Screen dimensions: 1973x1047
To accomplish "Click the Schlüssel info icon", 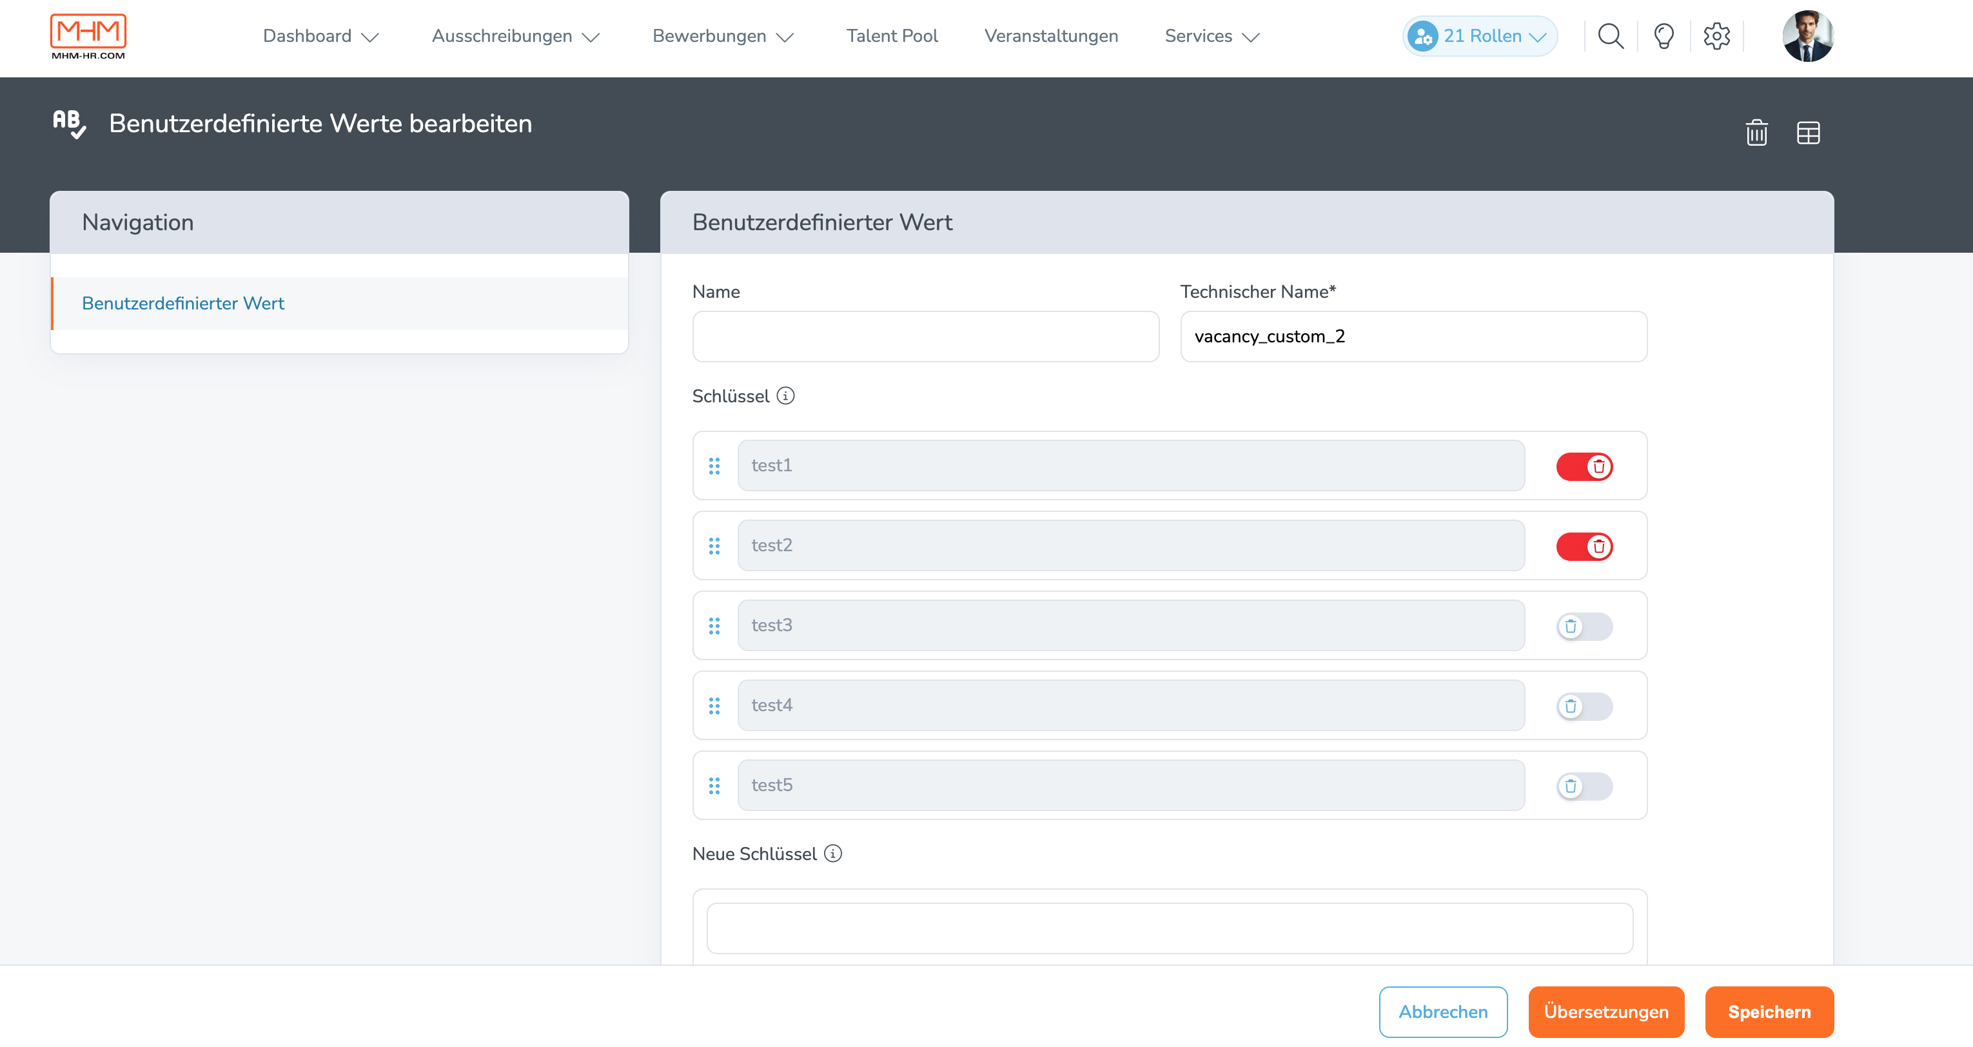I will [x=785, y=396].
